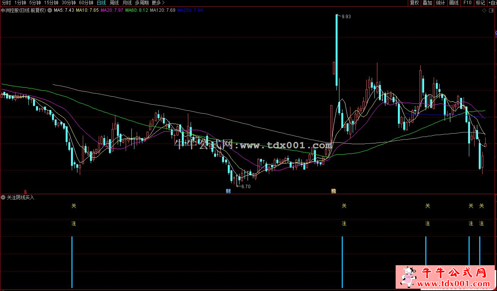Screen dimensions: 497x291
Task: Open the 统计 statistics button
Action: [440, 3]
